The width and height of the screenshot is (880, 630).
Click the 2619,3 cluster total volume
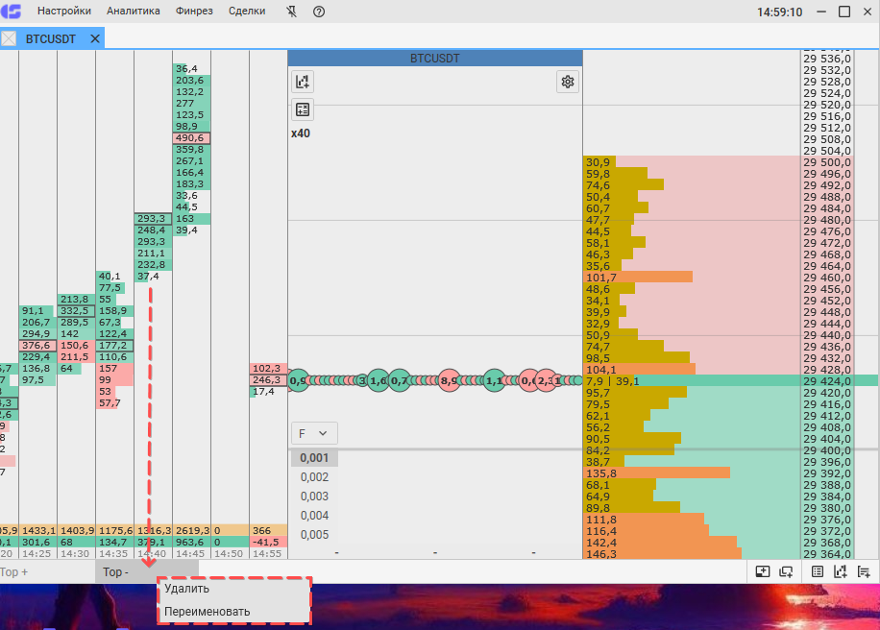coord(192,530)
